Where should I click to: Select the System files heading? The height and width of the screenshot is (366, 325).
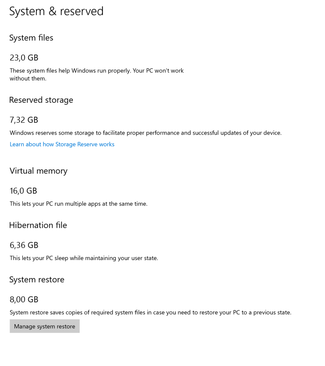pos(31,38)
